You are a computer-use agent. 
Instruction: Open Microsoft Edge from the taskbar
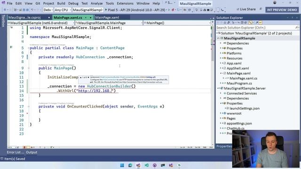click(x=130, y=165)
